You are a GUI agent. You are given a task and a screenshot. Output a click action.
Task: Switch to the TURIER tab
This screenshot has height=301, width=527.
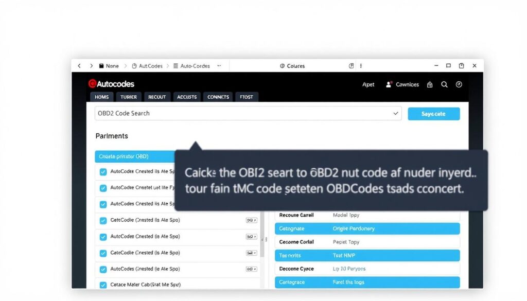tap(129, 97)
